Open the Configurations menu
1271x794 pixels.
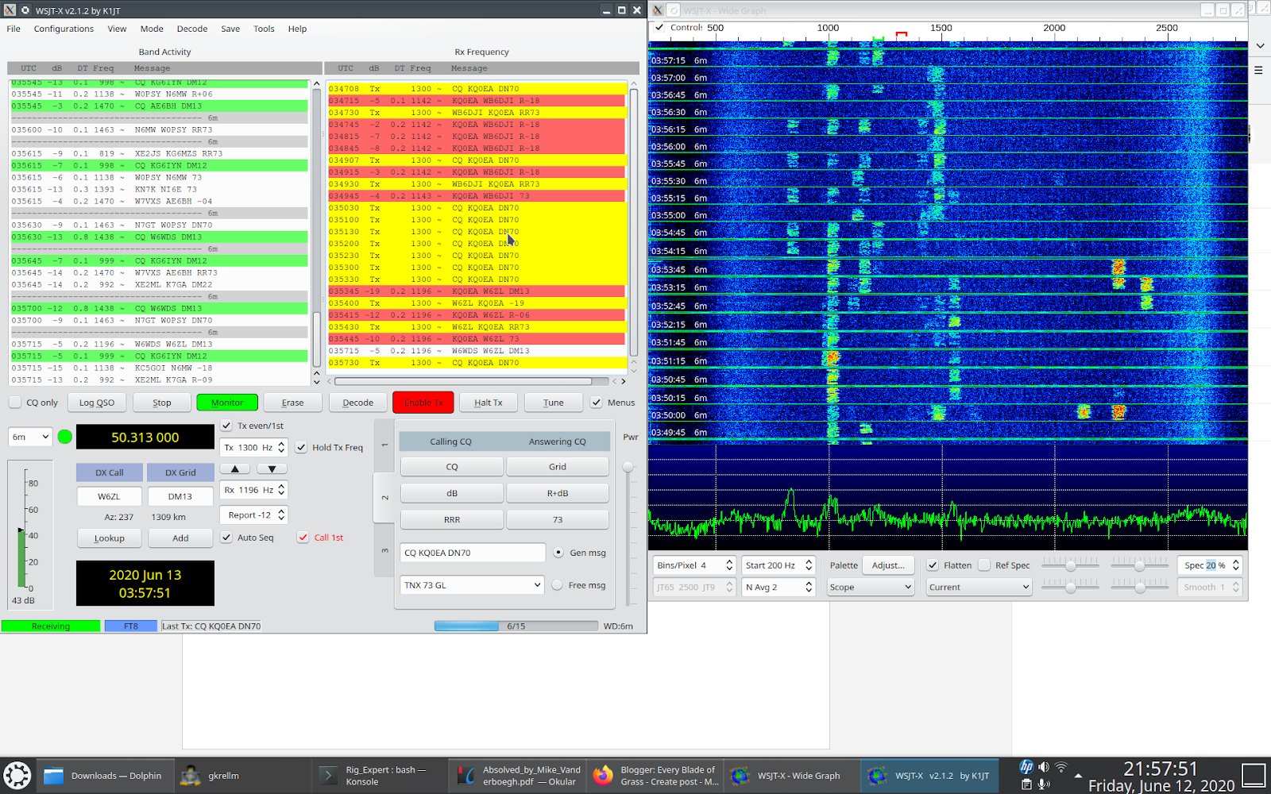point(64,29)
